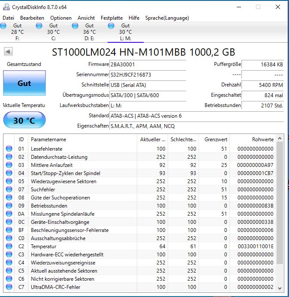Click raw value 00330011001E in Temperatur row
This screenshot has width=289, height=297.
(256, 247)
